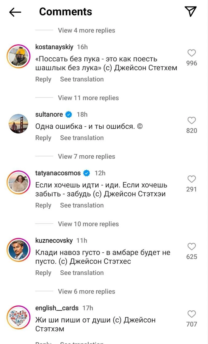Open the share arrow at top right
Screen dimensions: 208x344
(x=191, y=12)
